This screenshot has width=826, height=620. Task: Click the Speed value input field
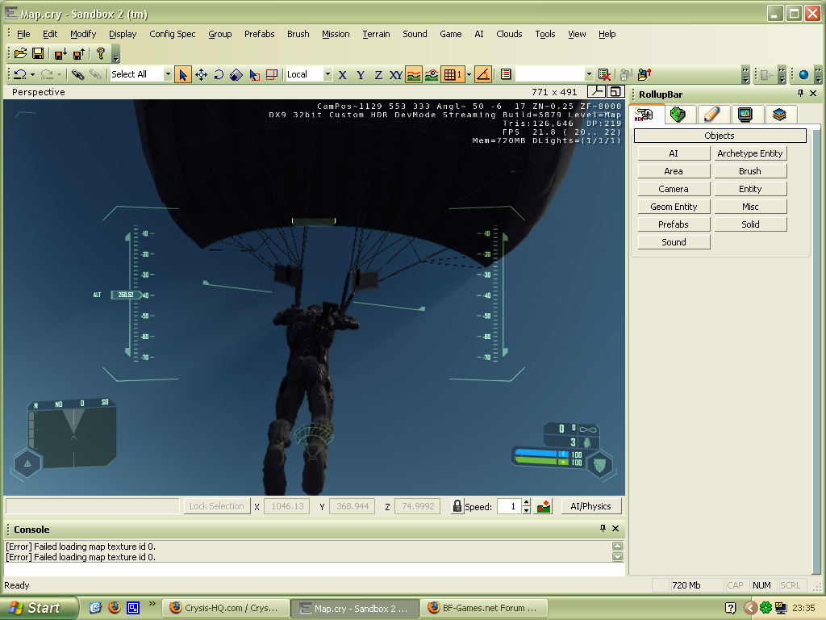(x=509, y=507)
